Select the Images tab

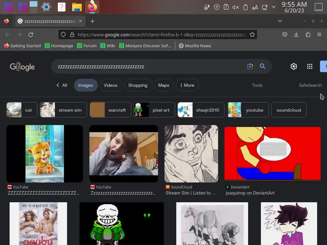pos(86,85)
